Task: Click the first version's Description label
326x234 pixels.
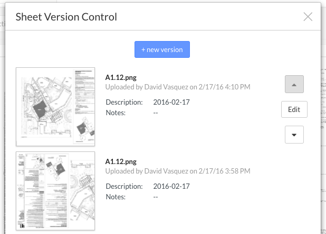Action: 124,103
